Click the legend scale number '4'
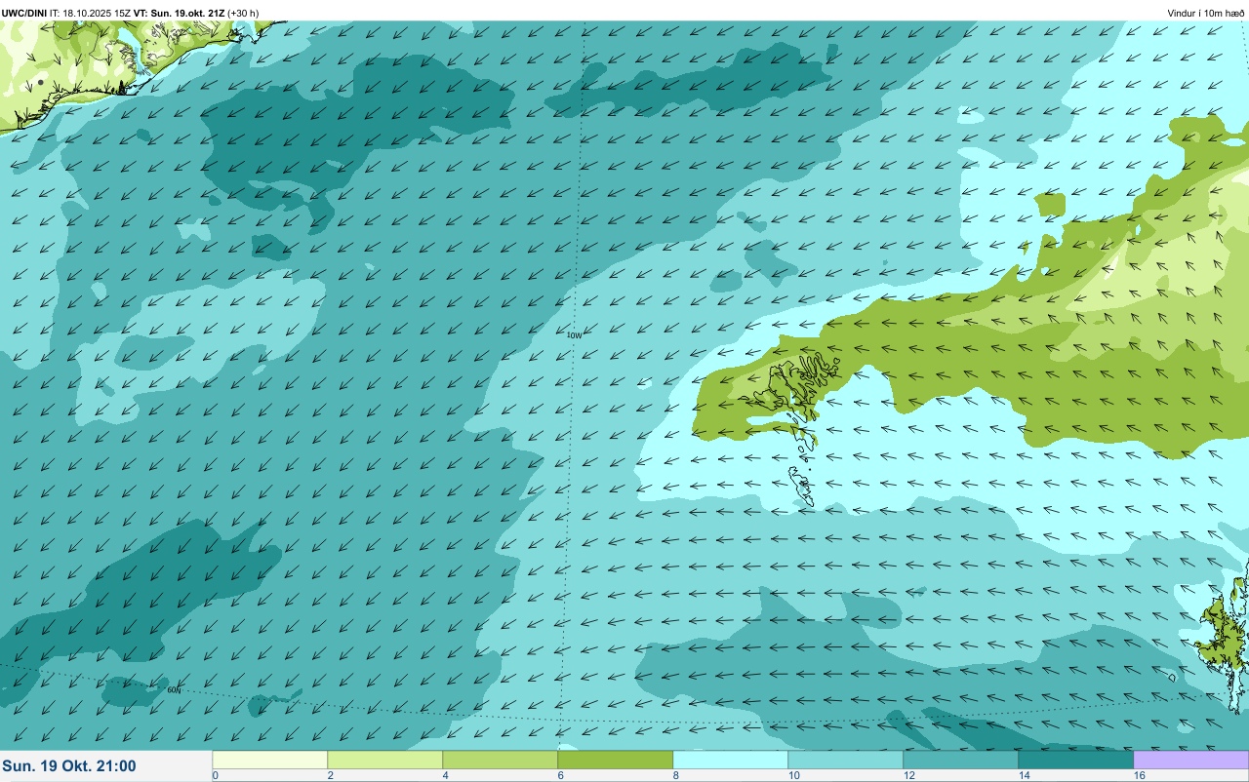This screenshot has height=782, width=1249. pyautogui.click(x=445, y=775)
